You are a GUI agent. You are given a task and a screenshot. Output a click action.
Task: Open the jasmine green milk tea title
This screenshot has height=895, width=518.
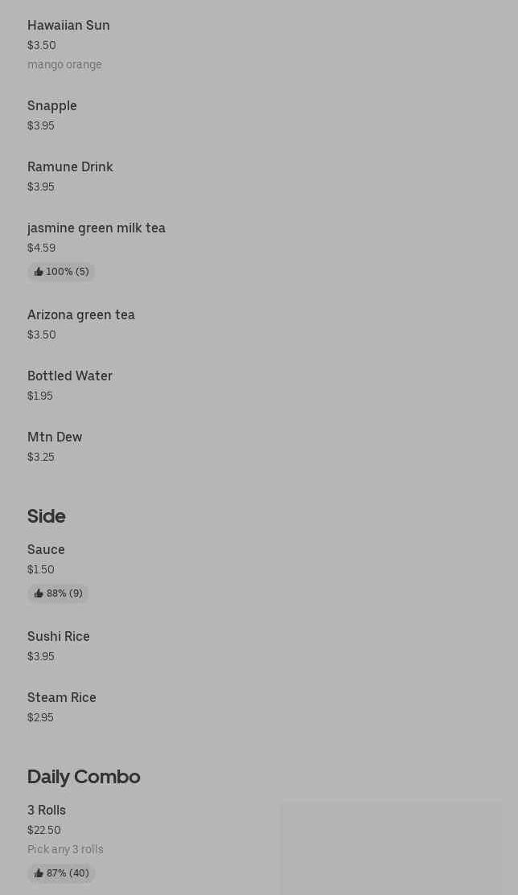[x=97, y=228]
